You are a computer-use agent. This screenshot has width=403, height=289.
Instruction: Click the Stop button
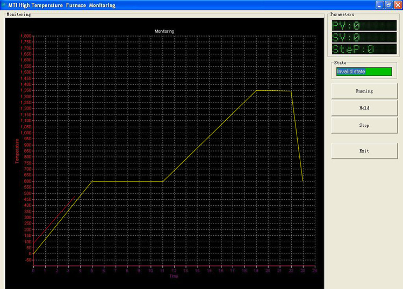(364, 125)
